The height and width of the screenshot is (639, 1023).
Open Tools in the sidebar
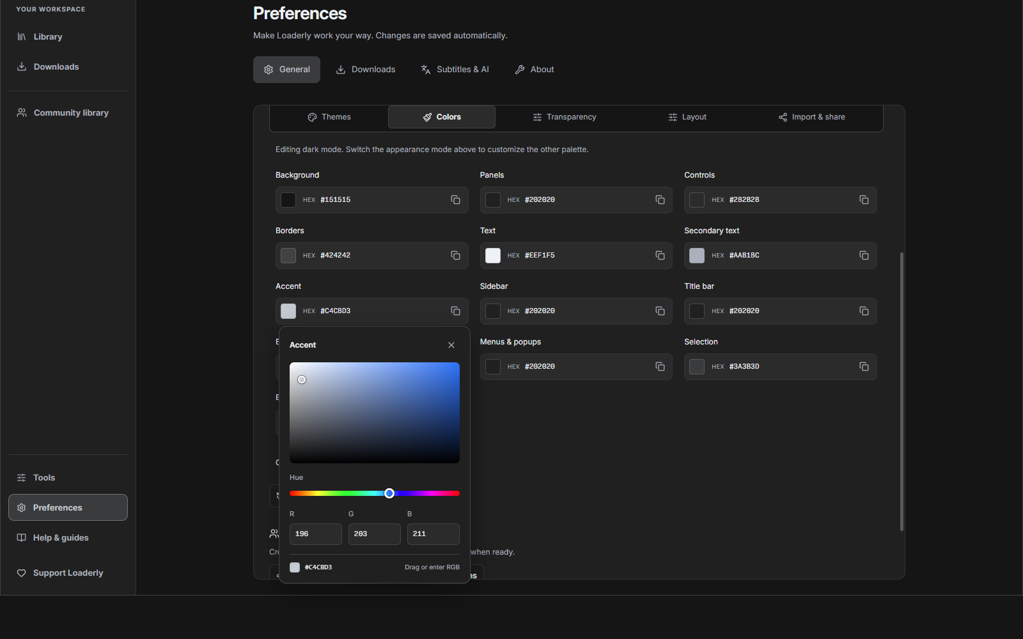click(x=68, y=478)
